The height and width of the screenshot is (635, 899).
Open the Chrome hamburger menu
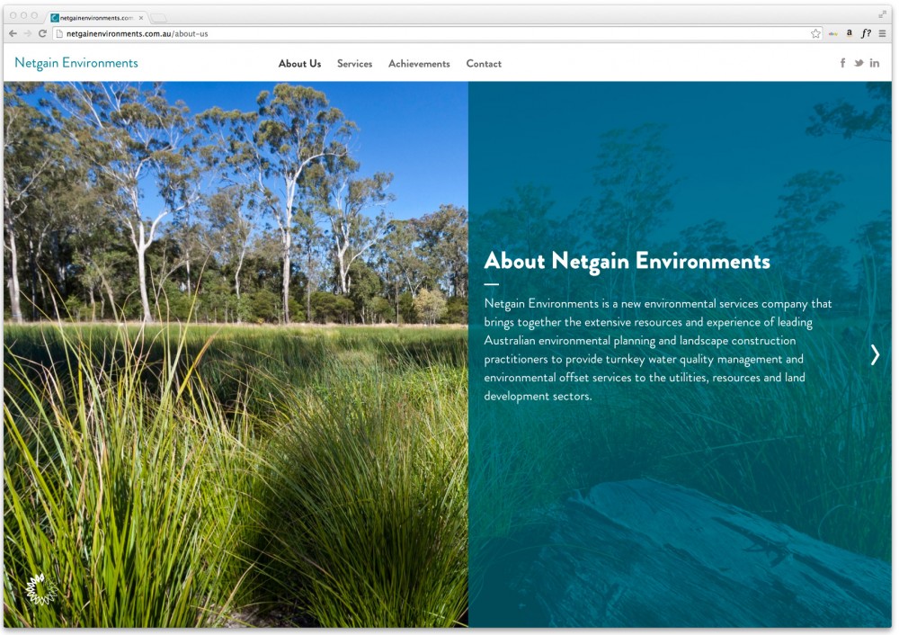(883, 34)
